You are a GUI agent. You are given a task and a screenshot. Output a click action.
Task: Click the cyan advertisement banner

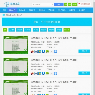click(47, 22)
